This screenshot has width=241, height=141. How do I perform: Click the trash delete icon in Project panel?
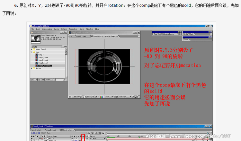[43, 80]
